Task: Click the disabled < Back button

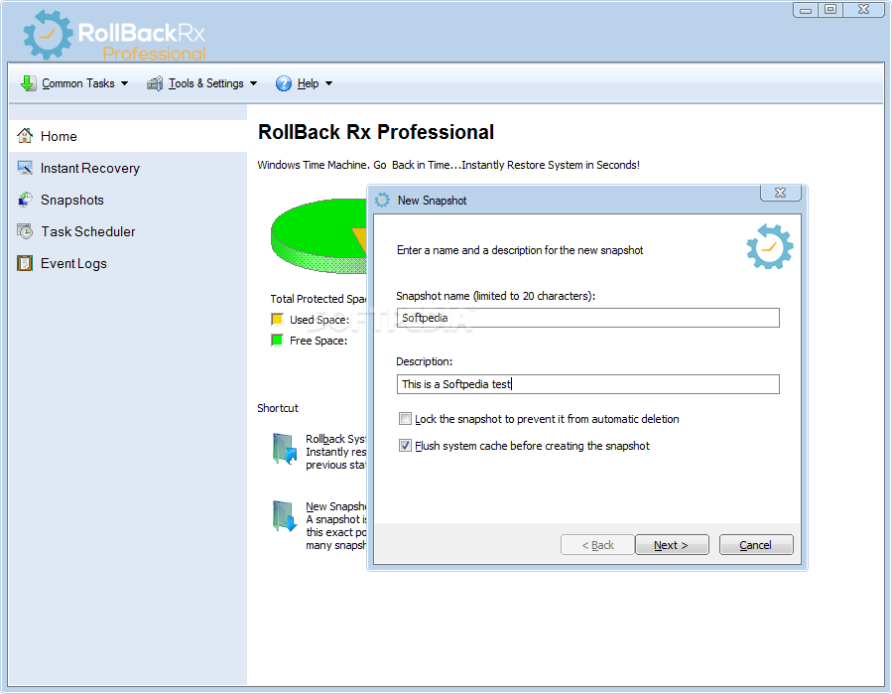Action: [597, 545]
